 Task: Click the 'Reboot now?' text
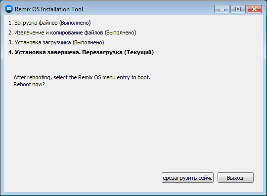[29, 84]
